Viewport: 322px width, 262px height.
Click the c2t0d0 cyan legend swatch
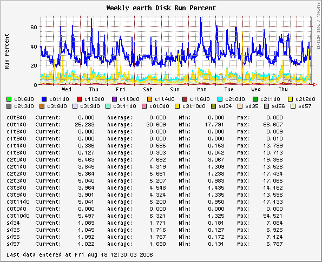pyautogui.click(x=220, y=99)
